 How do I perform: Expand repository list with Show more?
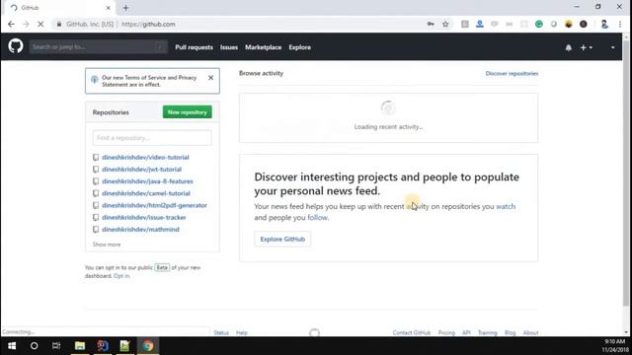pos(107,245)
